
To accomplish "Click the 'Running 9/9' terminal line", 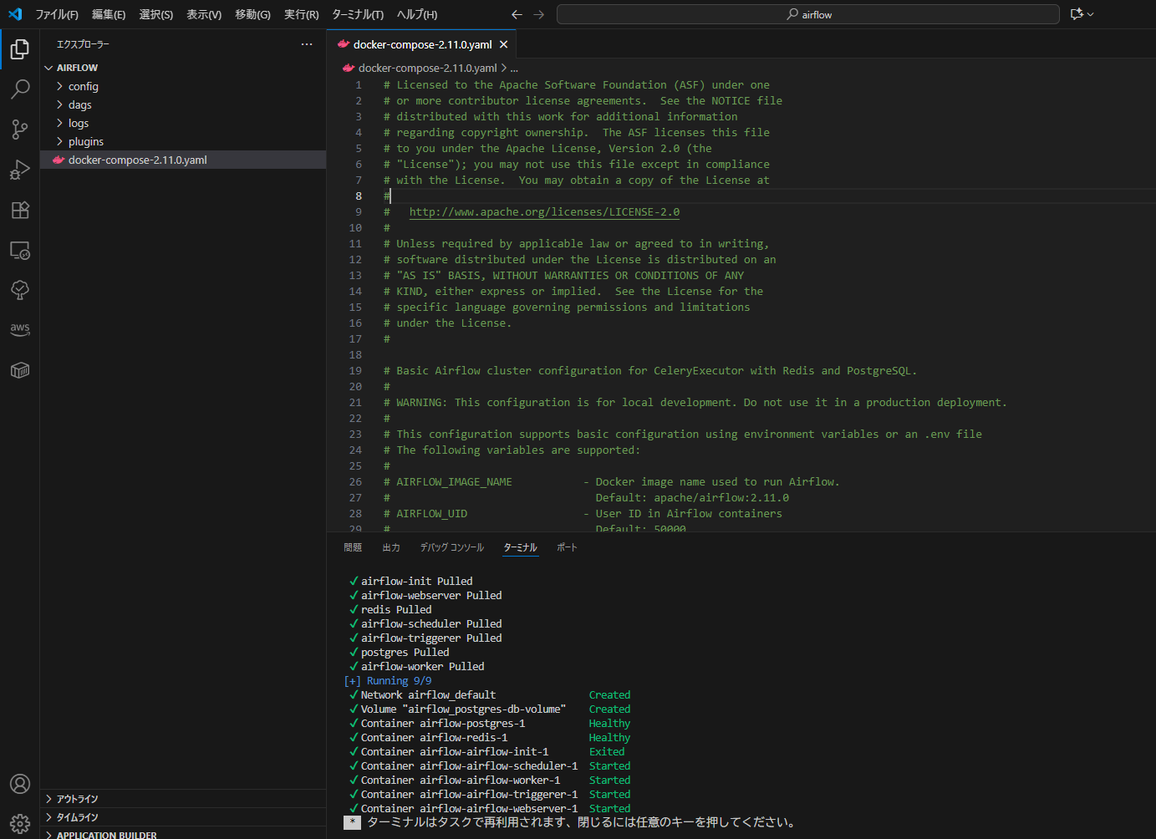I will point(388,681).
